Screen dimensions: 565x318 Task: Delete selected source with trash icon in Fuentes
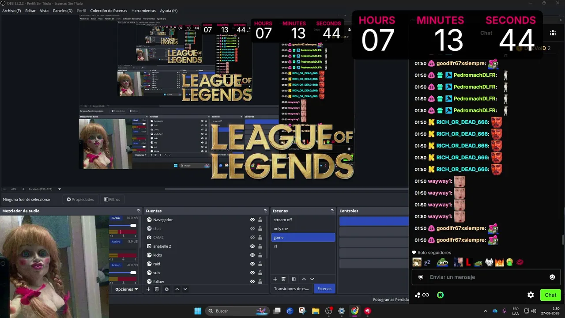(157, 289)
